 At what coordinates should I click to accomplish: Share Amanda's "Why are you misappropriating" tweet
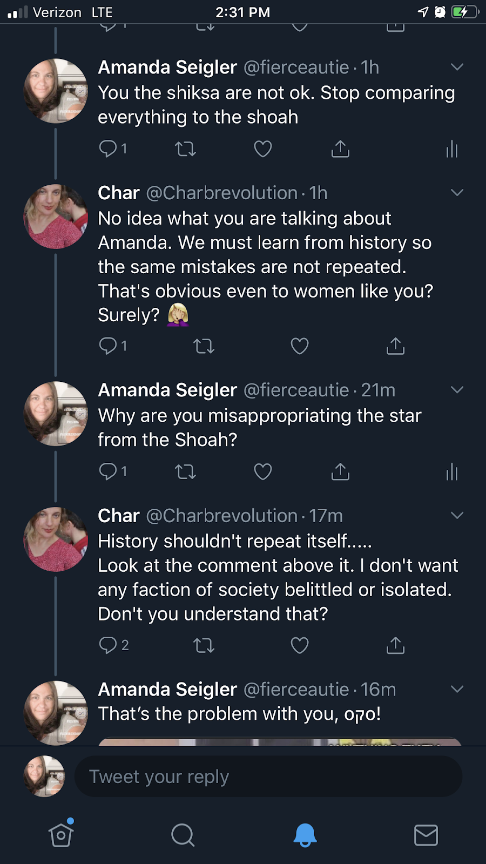click(340, 472)
